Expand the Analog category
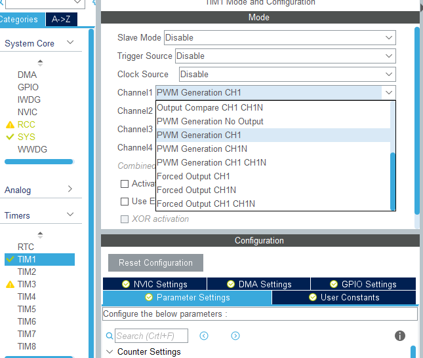 pos(70,189)
